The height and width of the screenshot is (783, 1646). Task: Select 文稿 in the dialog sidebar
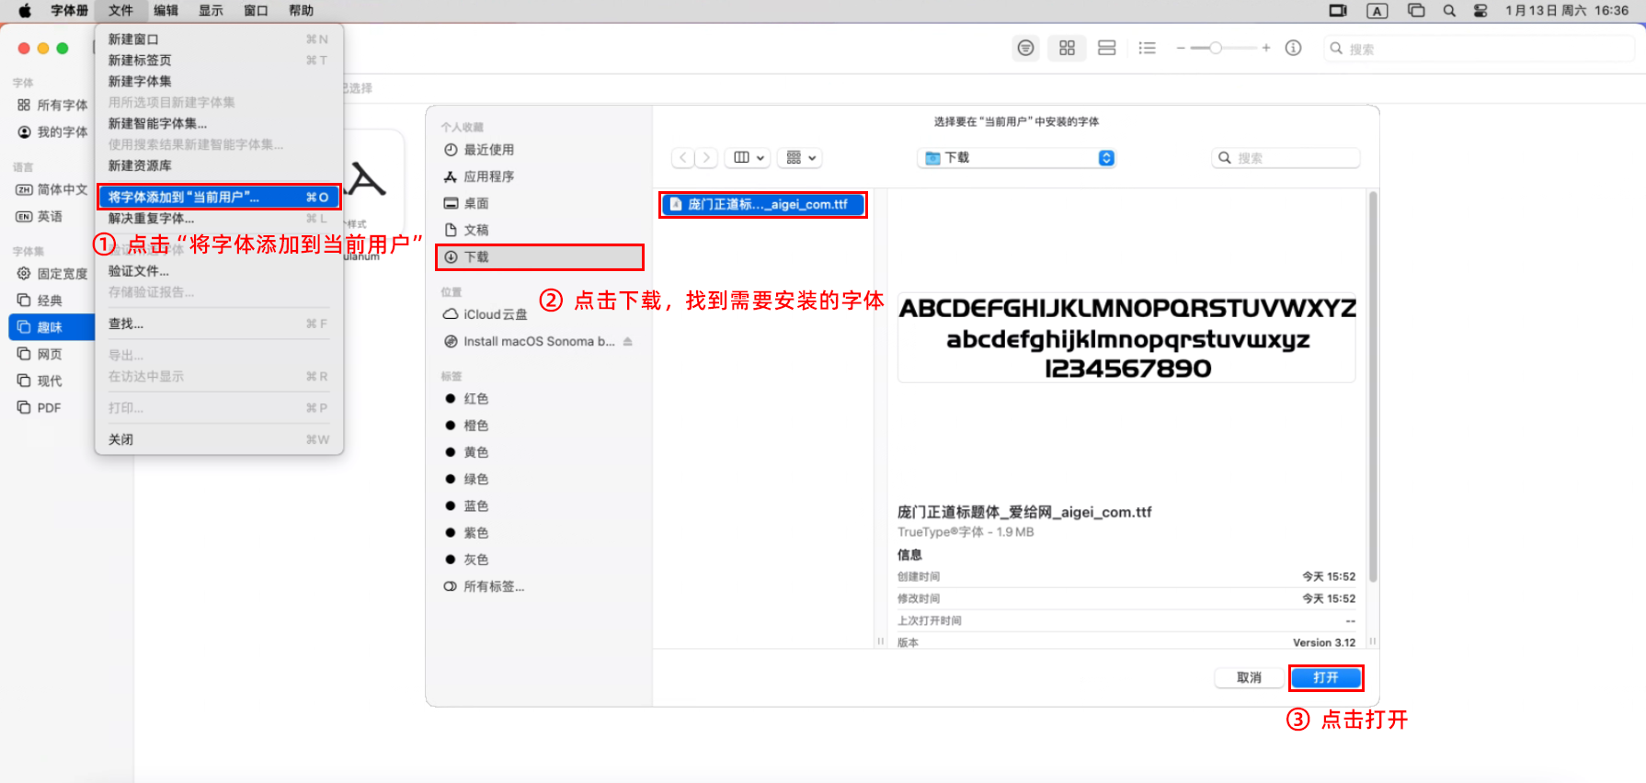(539, 230)
